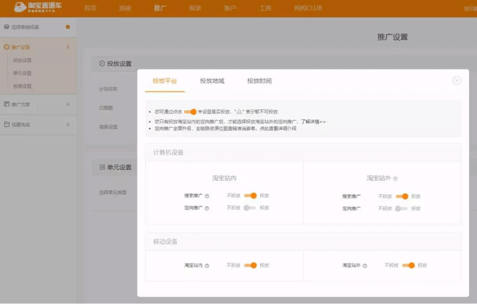Toggle 淘宝站内 搜索推广 switch for computer
Image resolution: width=477 pixels, height=304 pixels.
250,196
